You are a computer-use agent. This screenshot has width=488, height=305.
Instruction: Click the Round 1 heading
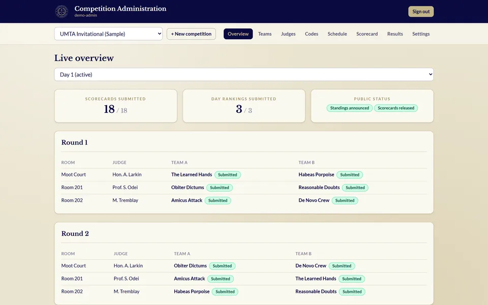point(74,142)
